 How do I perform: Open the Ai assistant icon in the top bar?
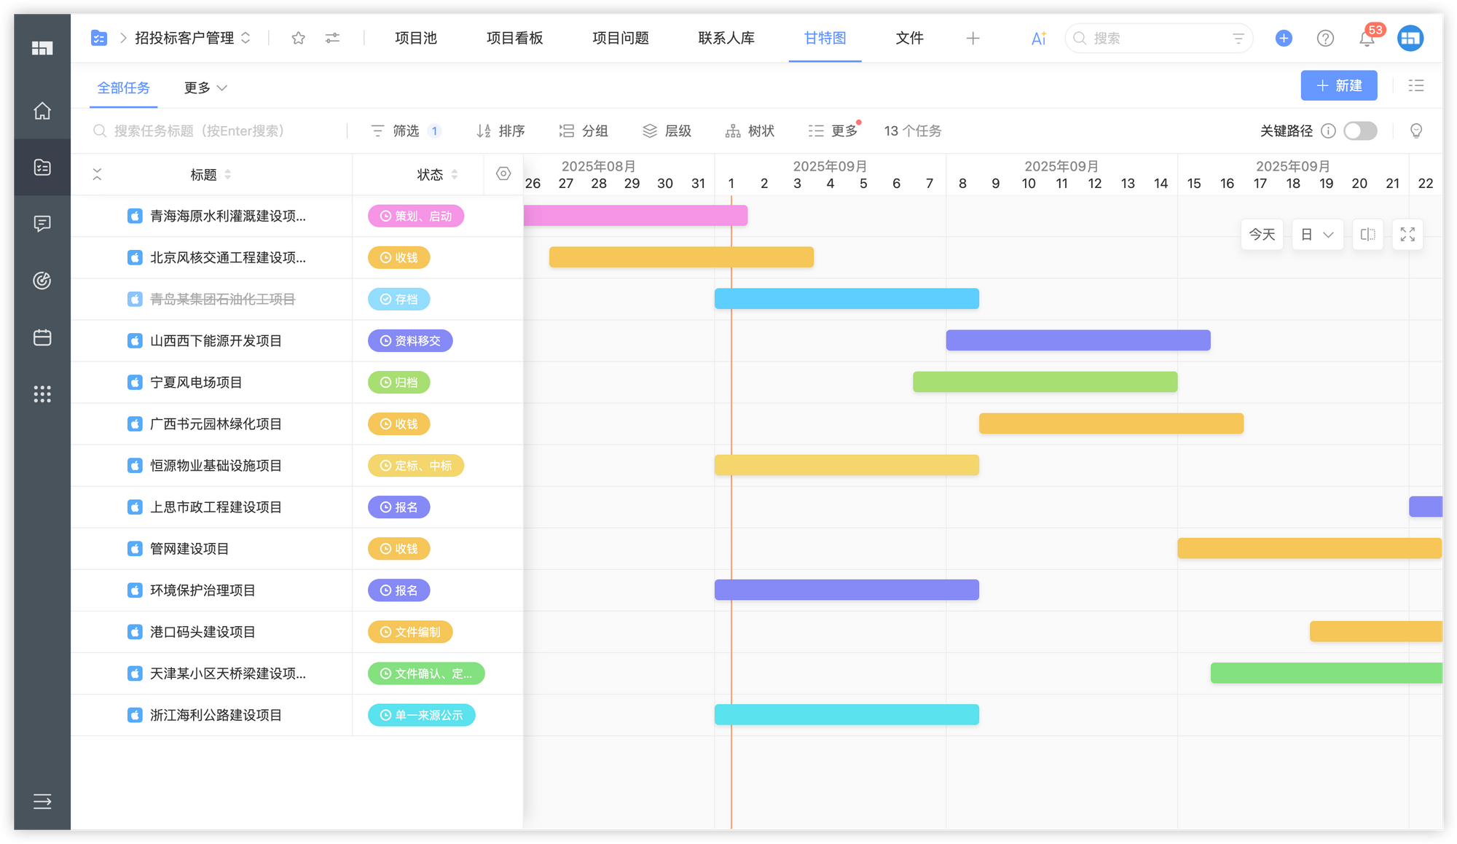point(1037,38)
